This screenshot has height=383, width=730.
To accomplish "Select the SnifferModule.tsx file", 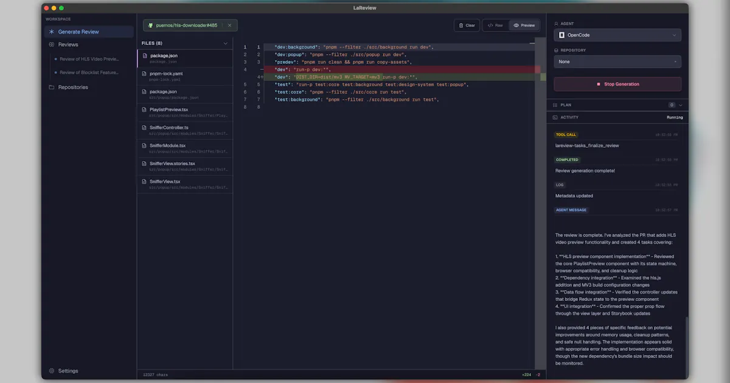I will (185, 148).
